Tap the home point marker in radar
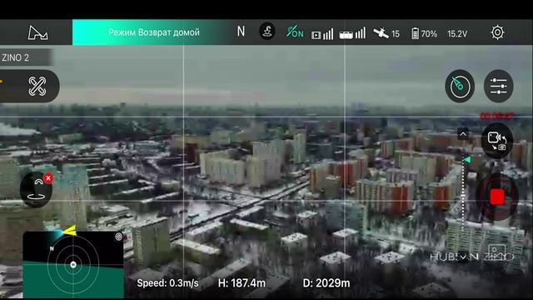The image size is (533, 300). click(72, 264)
